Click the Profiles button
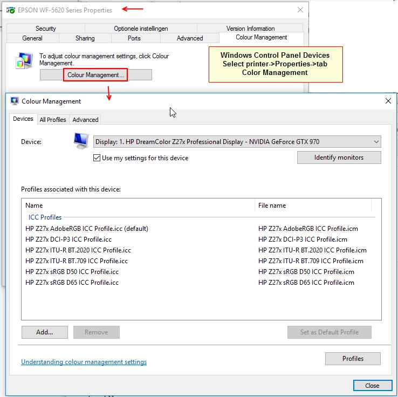This screenshot has width=398, height=397. pyautogui.click(x=353, y=358)
